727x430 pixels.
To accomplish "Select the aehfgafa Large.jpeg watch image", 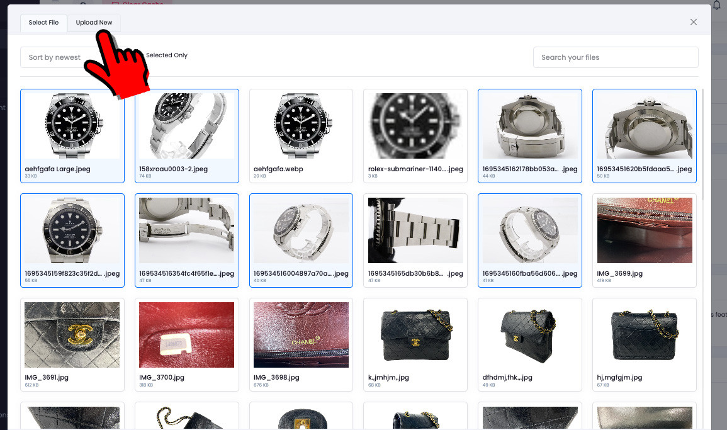I will point(72,136).
